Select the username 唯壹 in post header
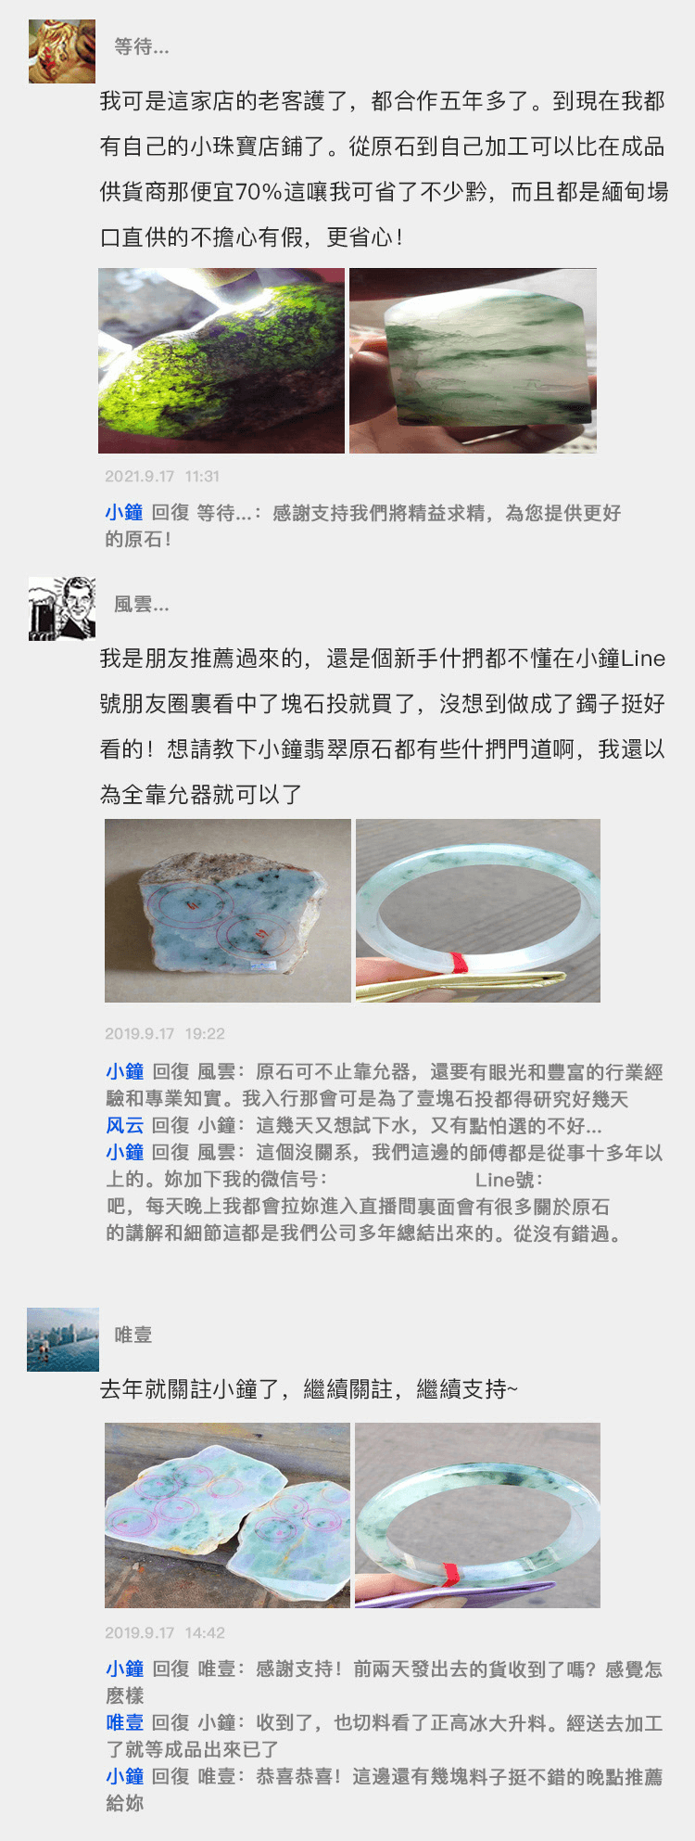This screenshot has width=695, height=1841. 133,1335
